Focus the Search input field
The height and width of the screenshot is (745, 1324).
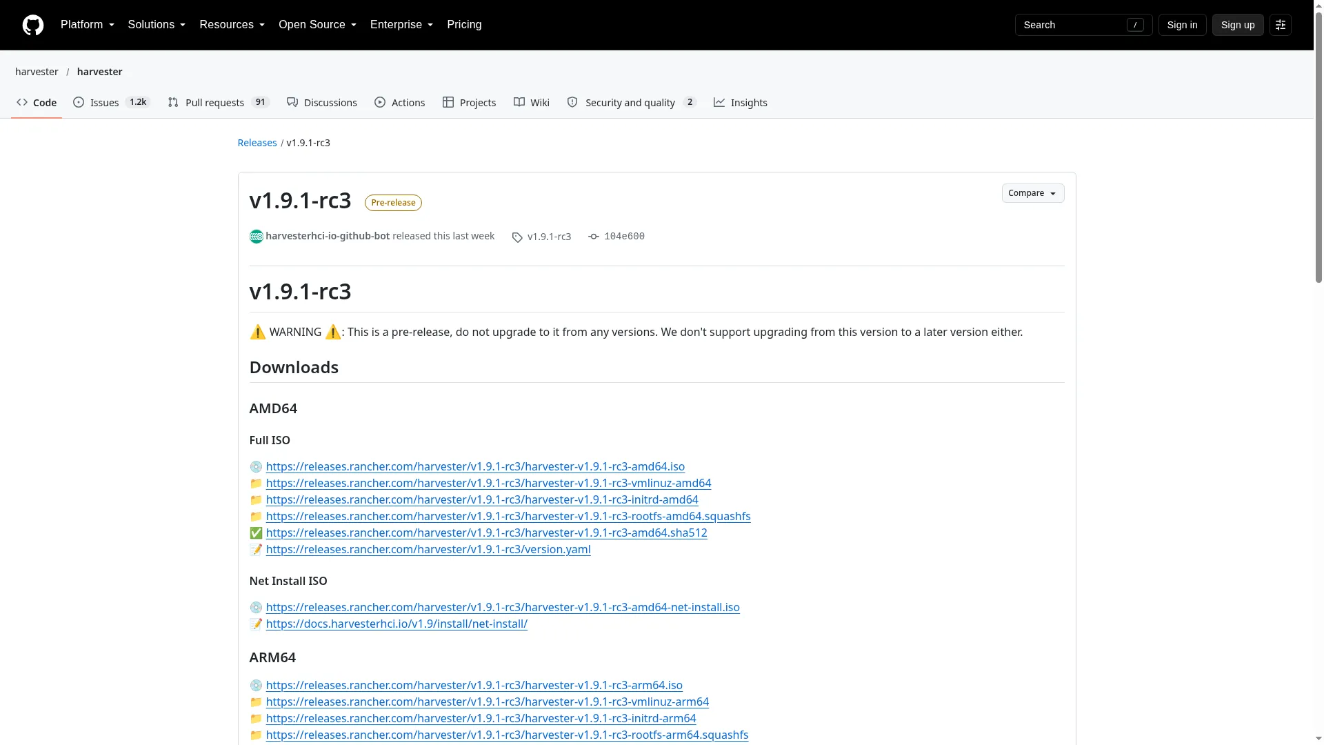click(x=1083, y=25)
